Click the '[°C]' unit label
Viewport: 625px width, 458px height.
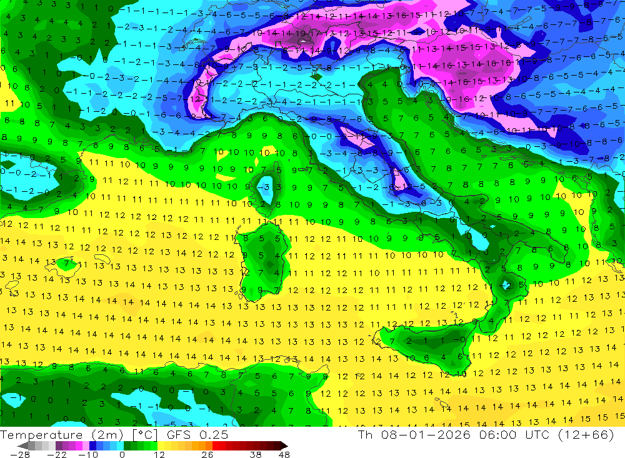[x=145, y=435]
